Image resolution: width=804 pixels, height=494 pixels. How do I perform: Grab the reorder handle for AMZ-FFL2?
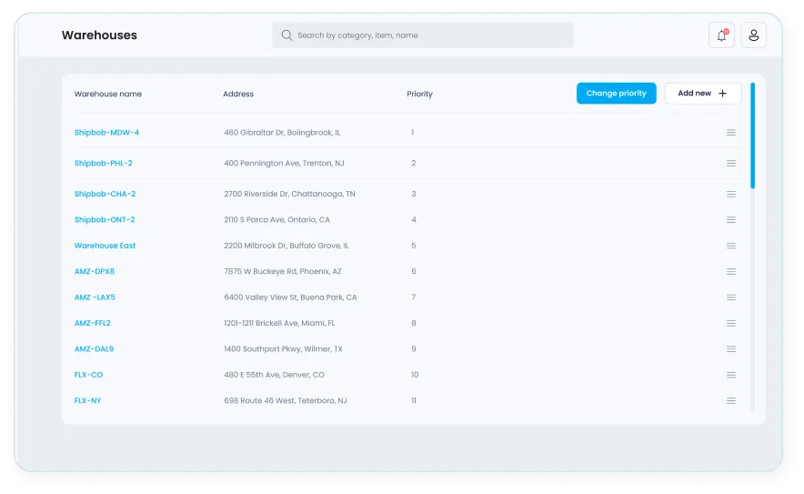click(x=731, y=323)
